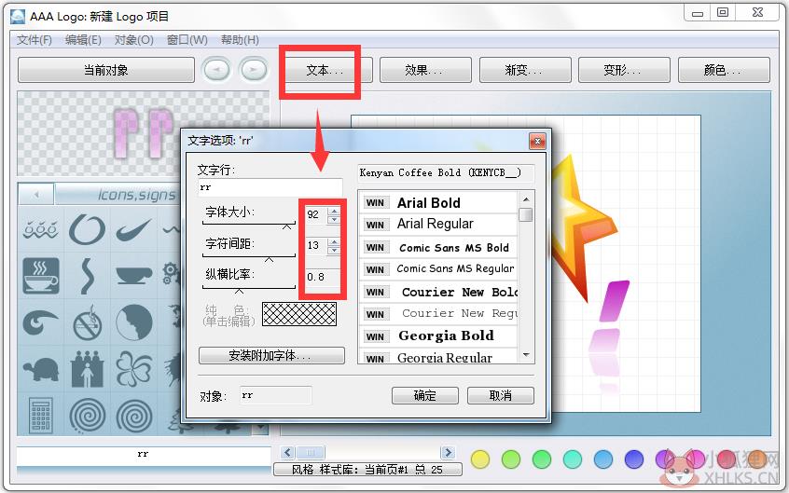Choose the Georgia Bold font
Viewport: 789px width, 493px height.
[438, 336]
